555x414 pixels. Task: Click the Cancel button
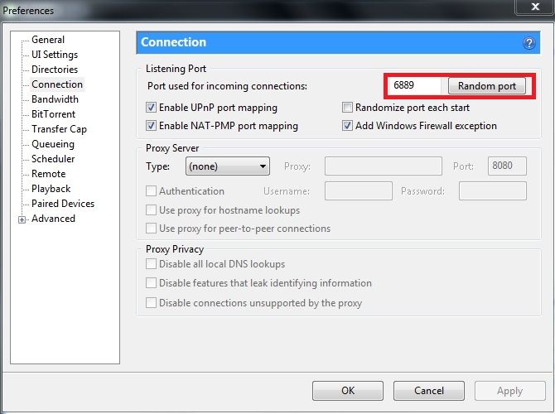point(428,391)
